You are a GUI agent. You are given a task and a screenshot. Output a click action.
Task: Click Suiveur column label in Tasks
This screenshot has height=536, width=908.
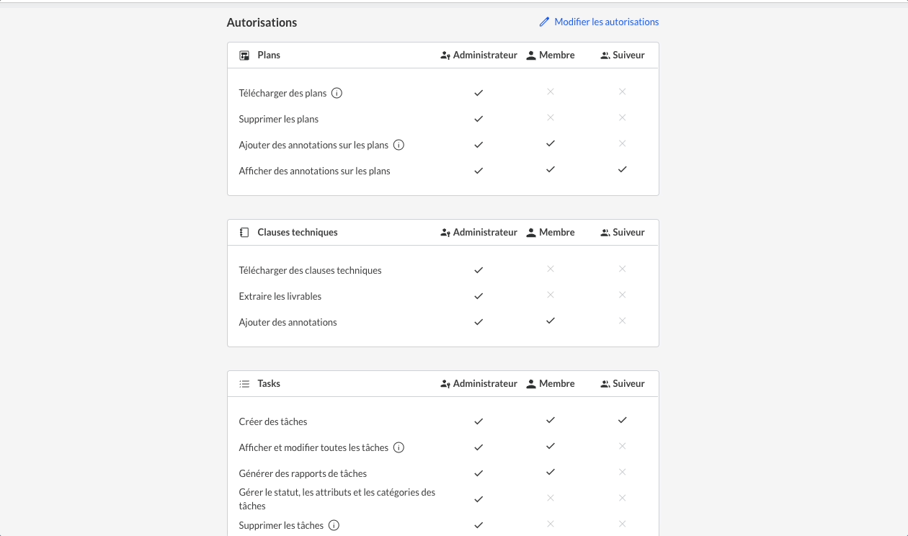(628, 384)
